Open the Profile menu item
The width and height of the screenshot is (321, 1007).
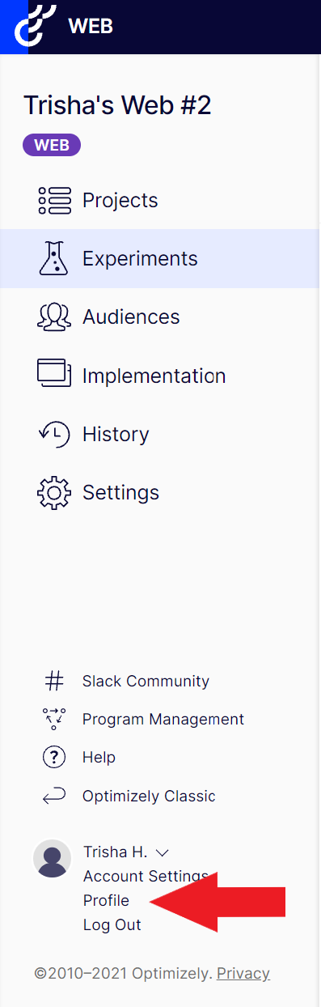tap(106, 900)
